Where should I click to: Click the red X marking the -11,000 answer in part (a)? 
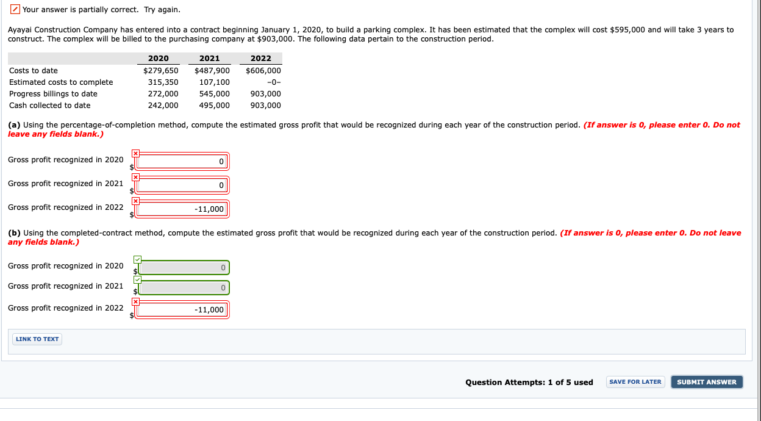(x=135, y=200)
